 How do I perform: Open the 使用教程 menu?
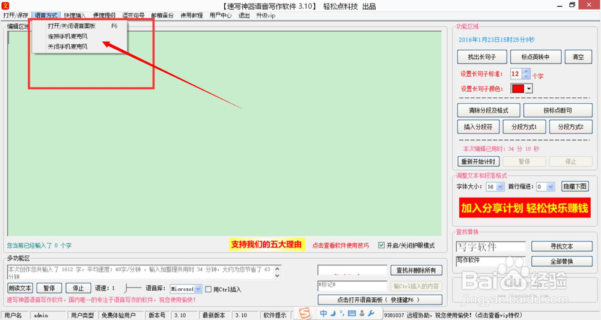click(x=192, y=16)
